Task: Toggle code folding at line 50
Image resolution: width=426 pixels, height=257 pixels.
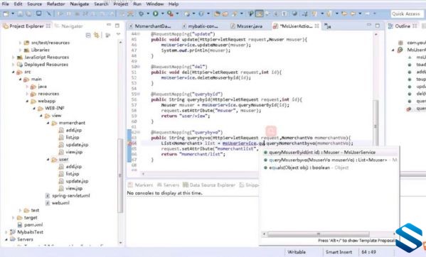Action: click(139, 67)
